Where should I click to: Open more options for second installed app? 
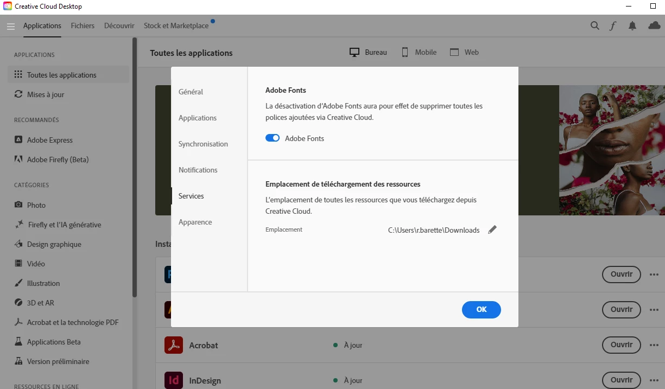click(x=654, y=310)
